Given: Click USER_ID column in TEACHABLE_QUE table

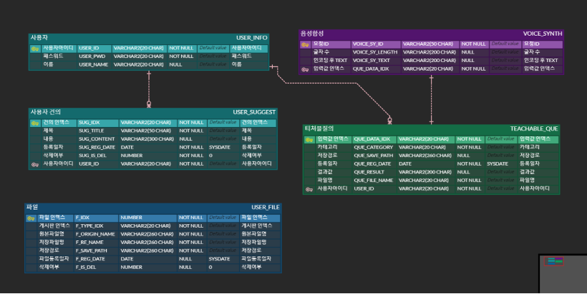Looking at the screenshot, I should click(364, 189).
